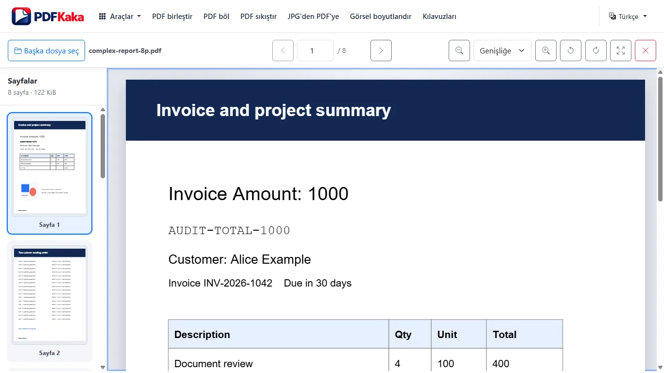Click the Başka dosya seç button
This screenshot has height=373, width=664.
tap(47, 51)
